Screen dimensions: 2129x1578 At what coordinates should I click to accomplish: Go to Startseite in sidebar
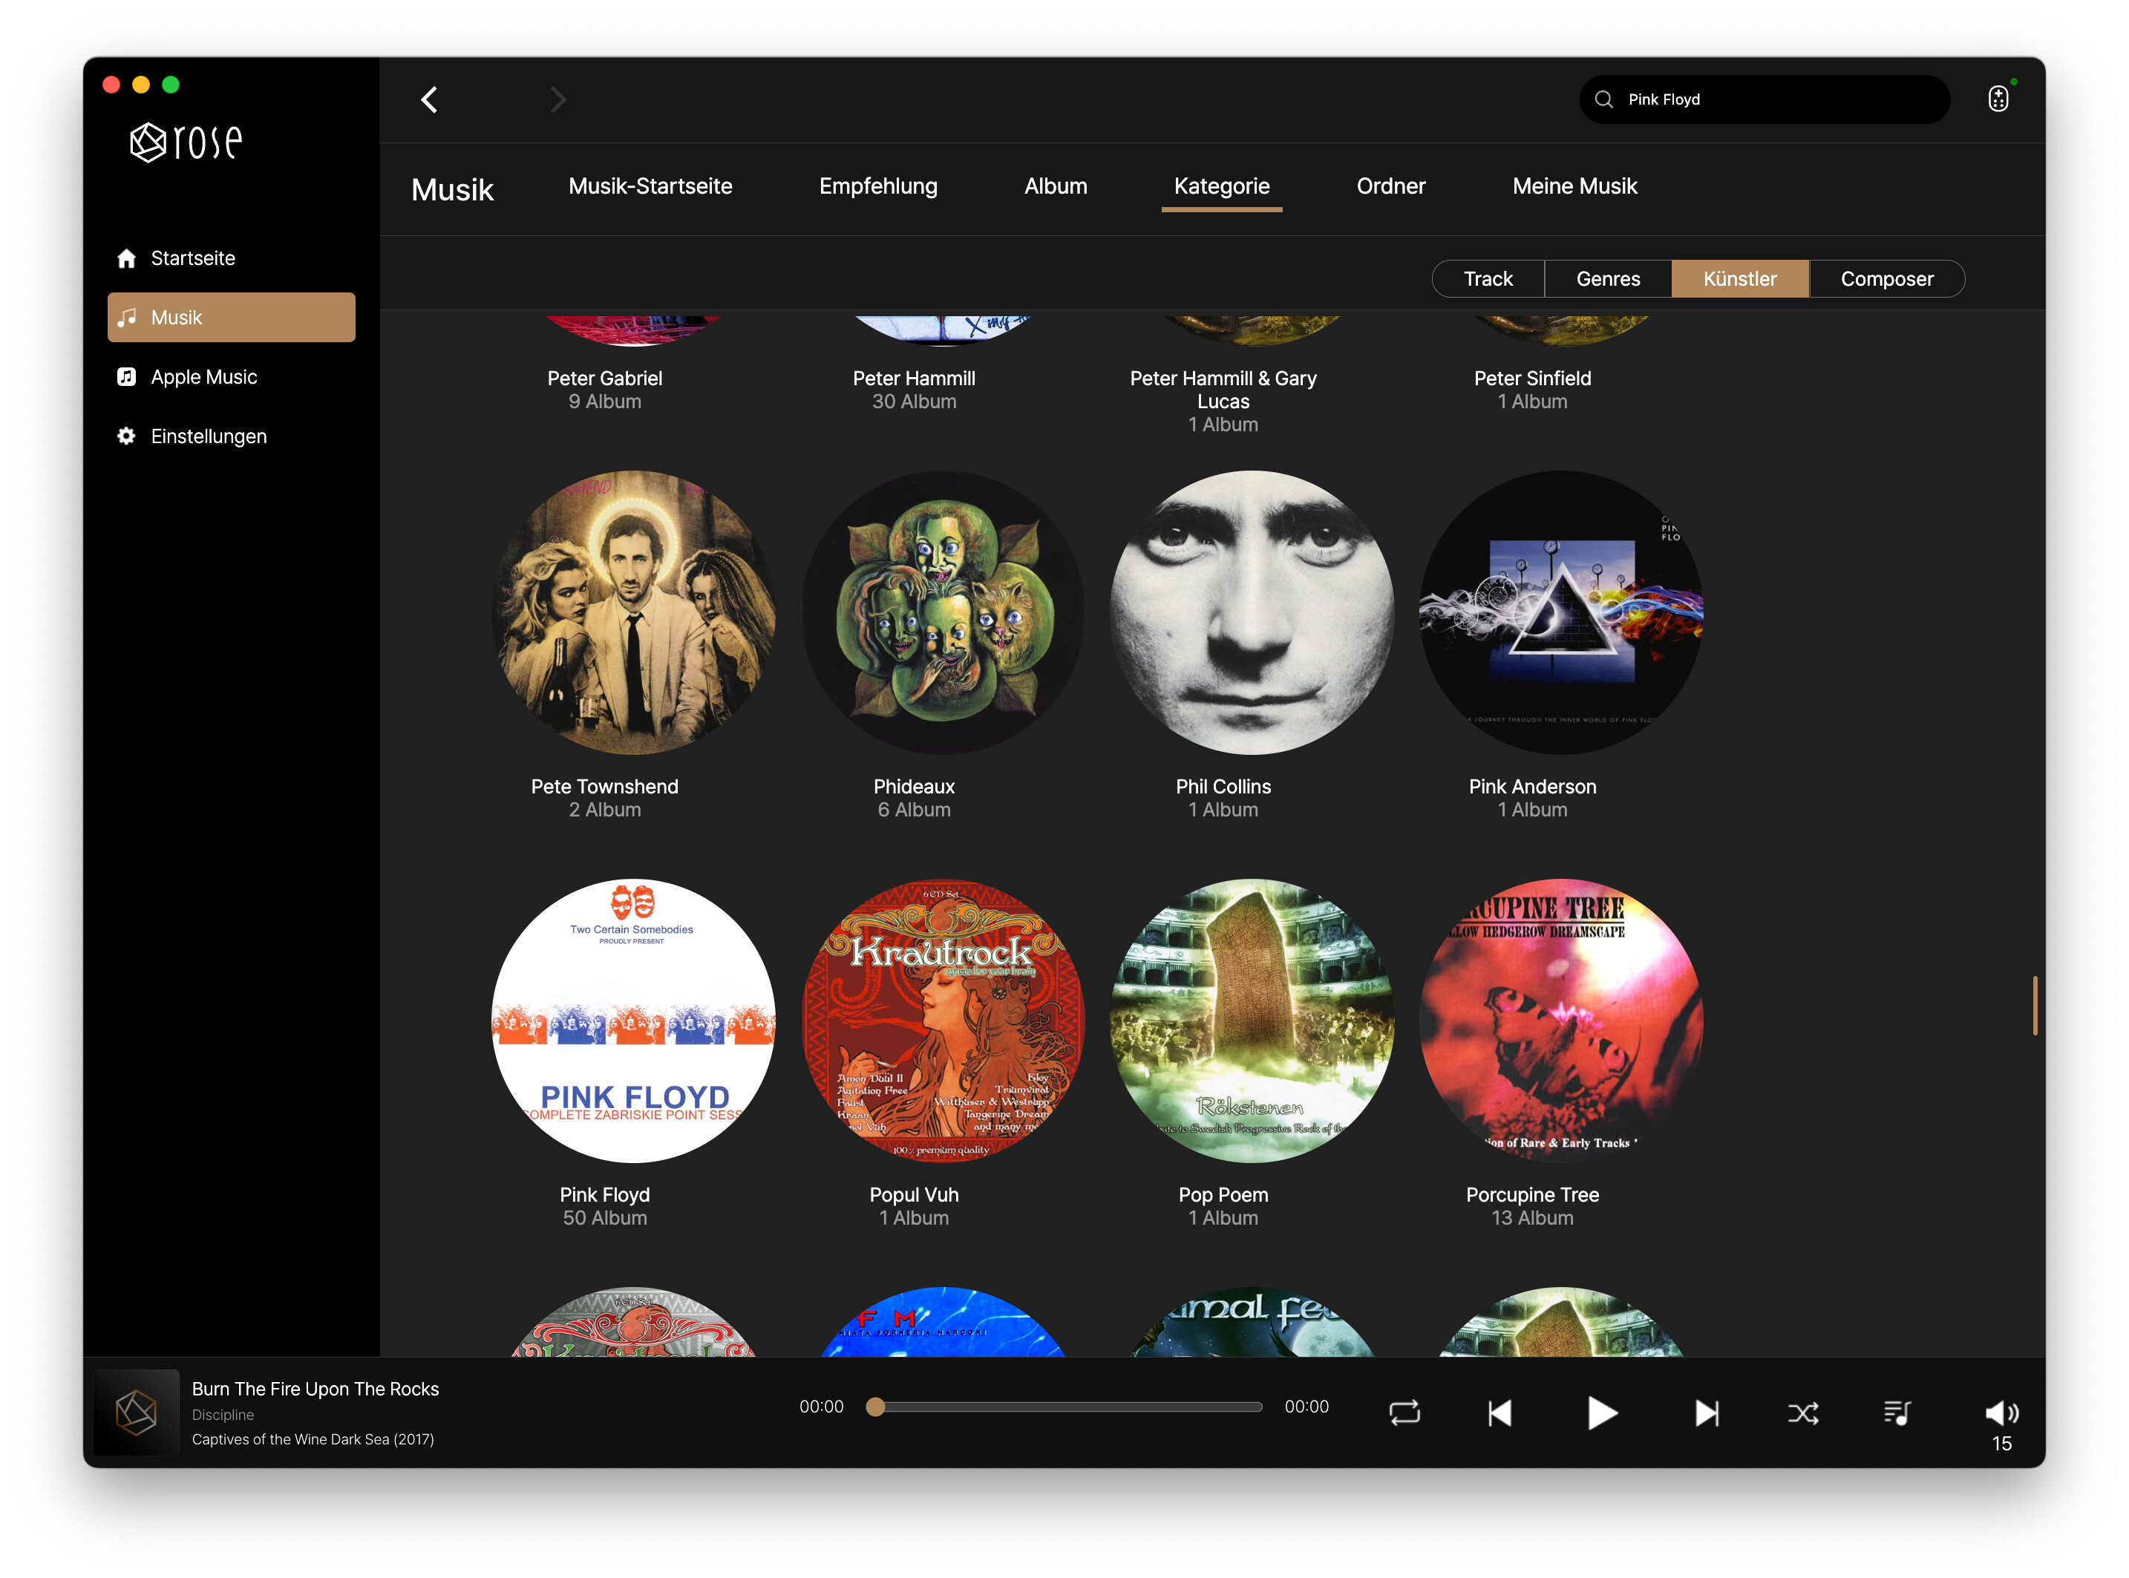coord(231,258)
